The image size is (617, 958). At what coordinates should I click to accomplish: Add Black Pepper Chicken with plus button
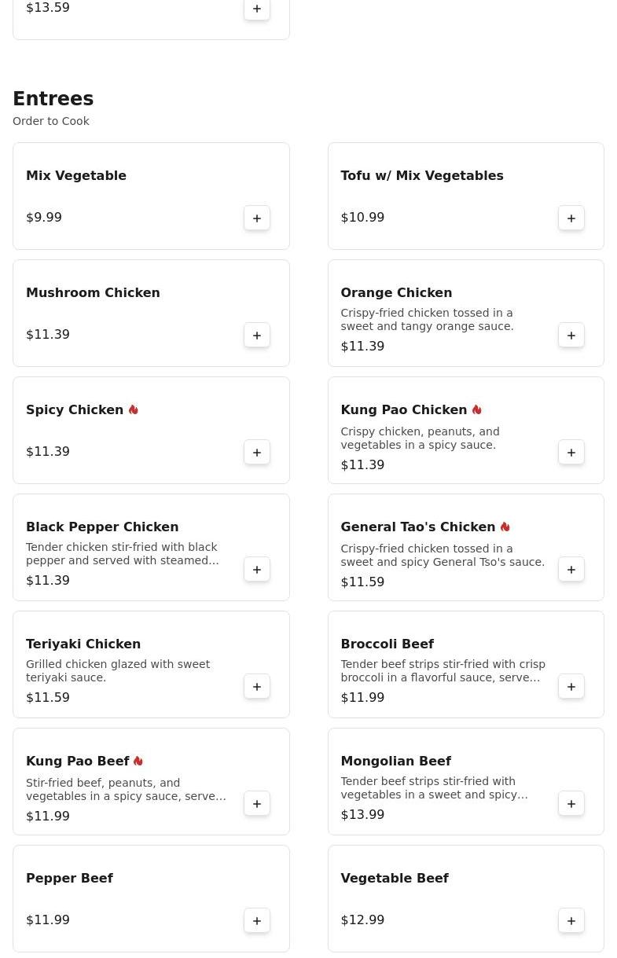point(257,570)
